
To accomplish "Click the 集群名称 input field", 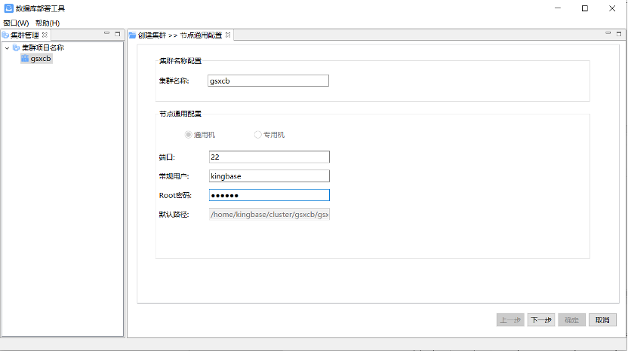I will [x=269, y=81].
